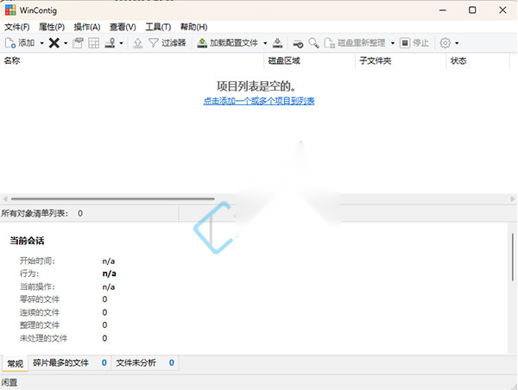Open the 工具(T) menu
Viewport: 518px width, 390px height.
pos(158,27)
